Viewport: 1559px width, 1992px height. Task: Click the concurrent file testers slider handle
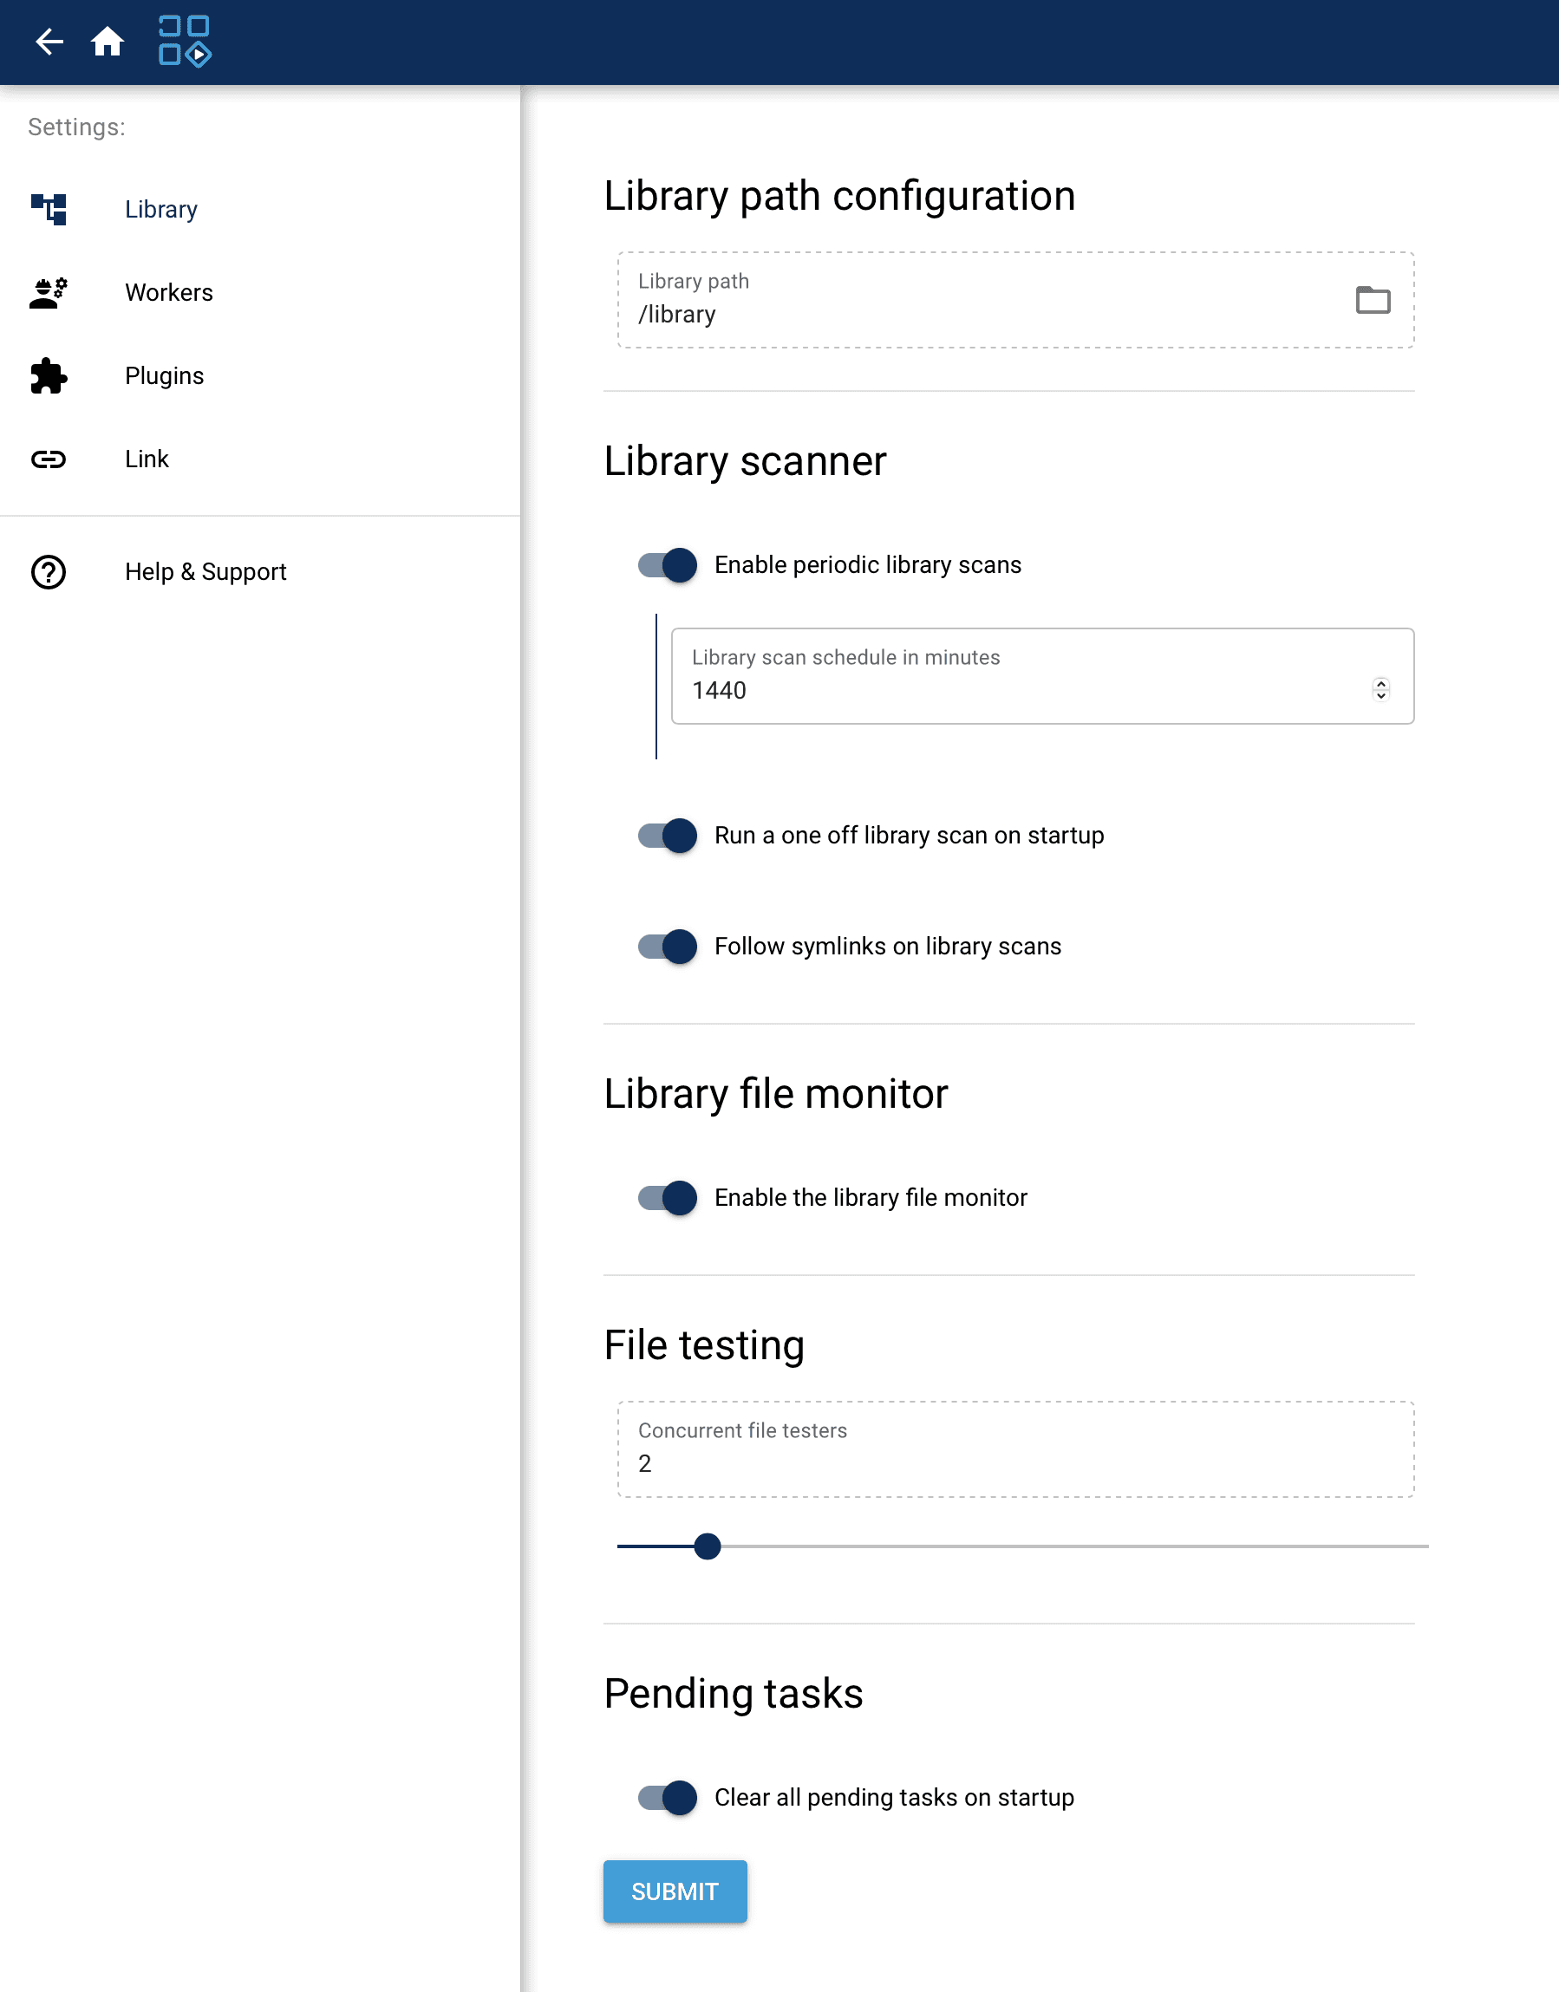click(x=708, y=1546)
